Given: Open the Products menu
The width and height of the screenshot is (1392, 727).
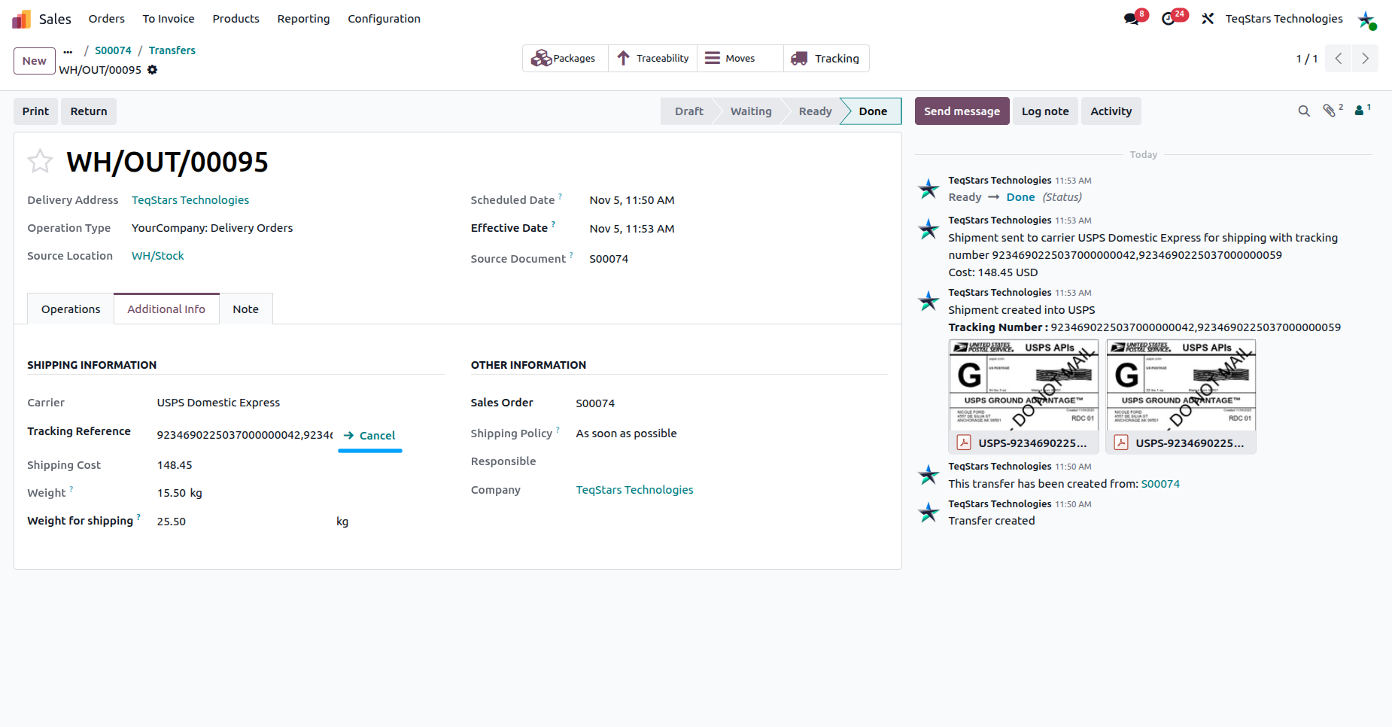Looking at the screenshot, I should point(236,19).
